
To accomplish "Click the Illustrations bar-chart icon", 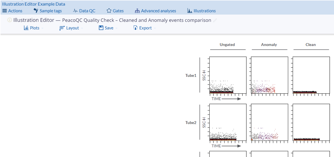I will pos(189,11).
